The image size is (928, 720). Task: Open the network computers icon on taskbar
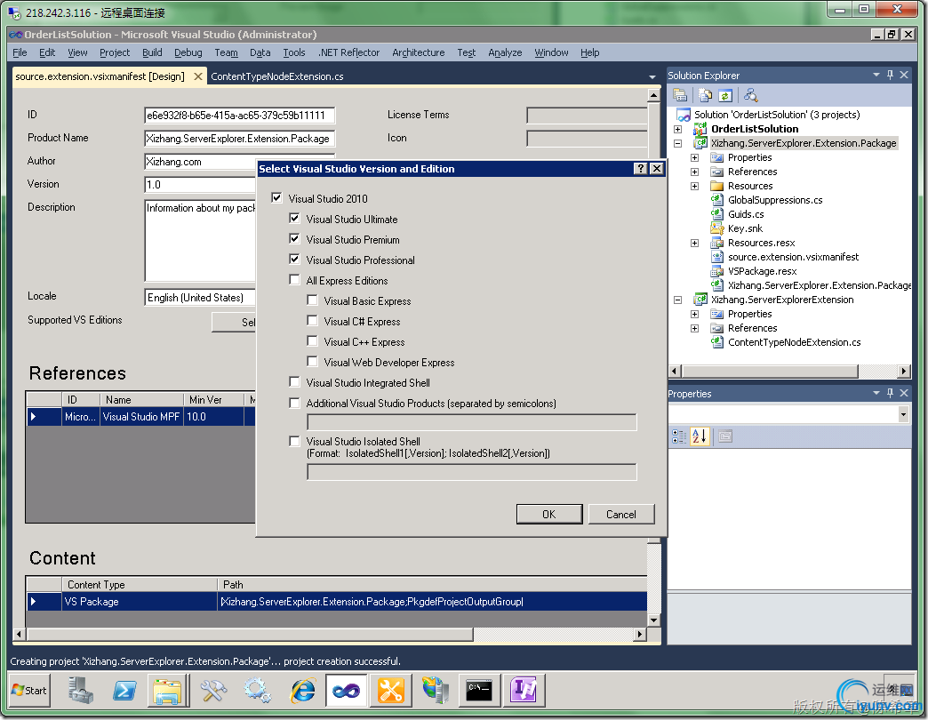(435, 691)
